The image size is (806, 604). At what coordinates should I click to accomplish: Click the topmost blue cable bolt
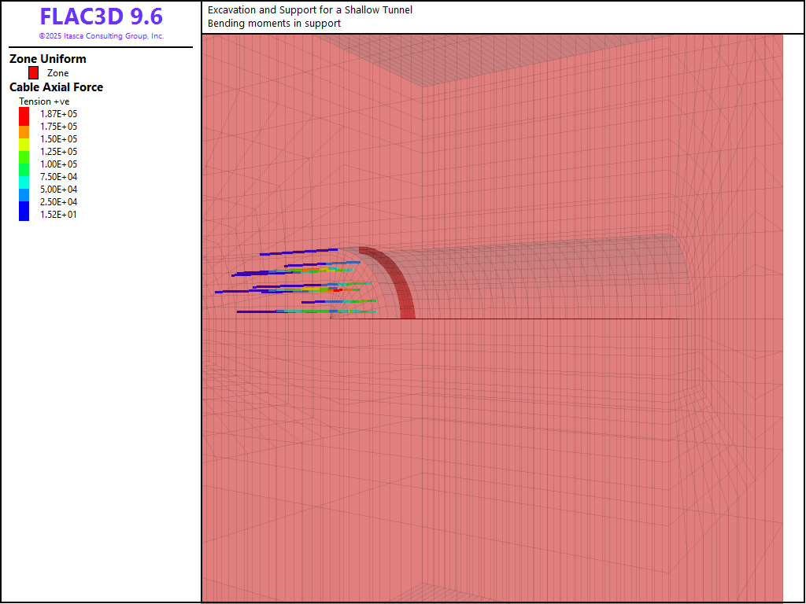pos(299,252)
